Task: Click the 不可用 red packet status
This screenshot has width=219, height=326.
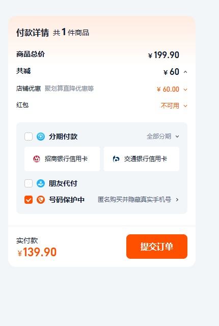Action: (170, 106)
